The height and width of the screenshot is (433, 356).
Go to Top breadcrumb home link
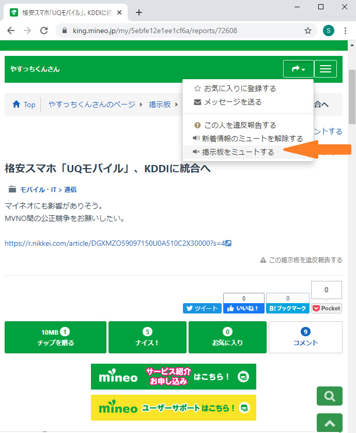(24, 104)
